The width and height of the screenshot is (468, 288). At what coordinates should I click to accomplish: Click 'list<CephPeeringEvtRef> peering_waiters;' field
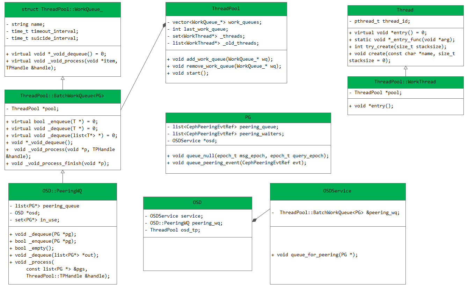click(226, 134)
